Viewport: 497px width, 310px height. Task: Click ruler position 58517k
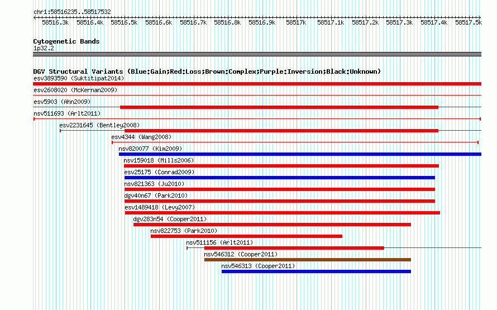296,22
